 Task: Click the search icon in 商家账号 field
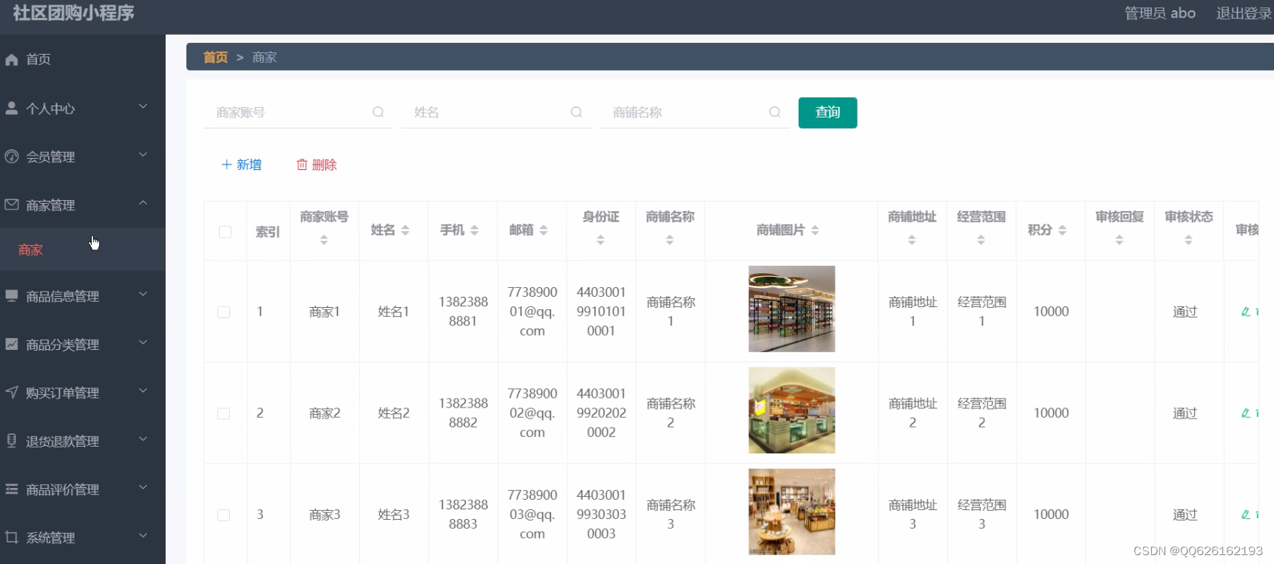[378, 112]
